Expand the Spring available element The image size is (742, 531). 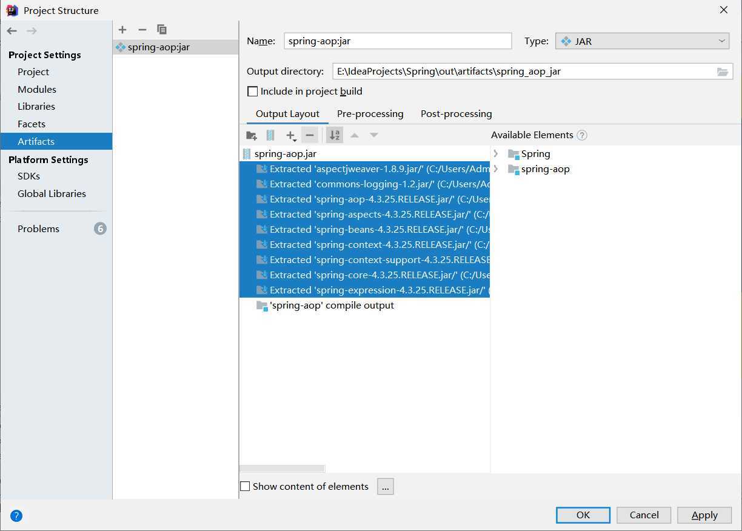496,154
